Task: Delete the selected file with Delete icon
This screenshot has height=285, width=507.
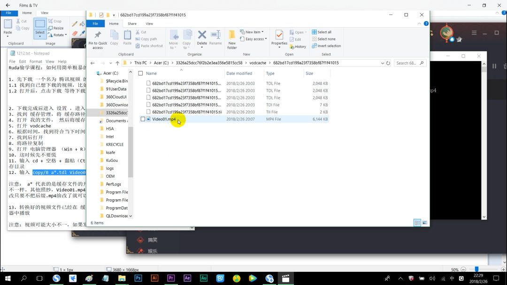Action: (202, 35)
